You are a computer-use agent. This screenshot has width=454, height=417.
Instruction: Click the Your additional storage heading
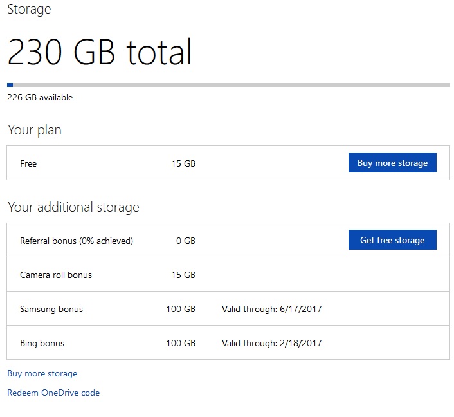73,207
